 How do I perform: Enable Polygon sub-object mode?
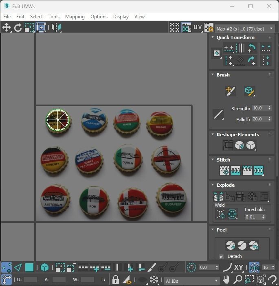point(29,267)
